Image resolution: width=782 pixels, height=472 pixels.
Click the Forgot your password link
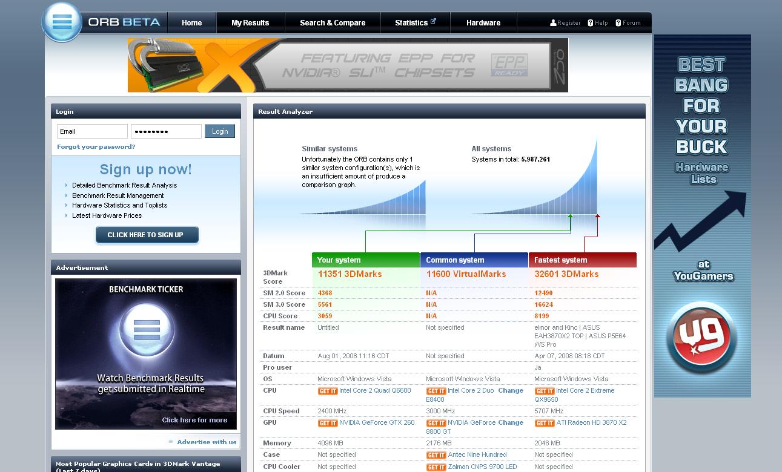pos(96,147)
